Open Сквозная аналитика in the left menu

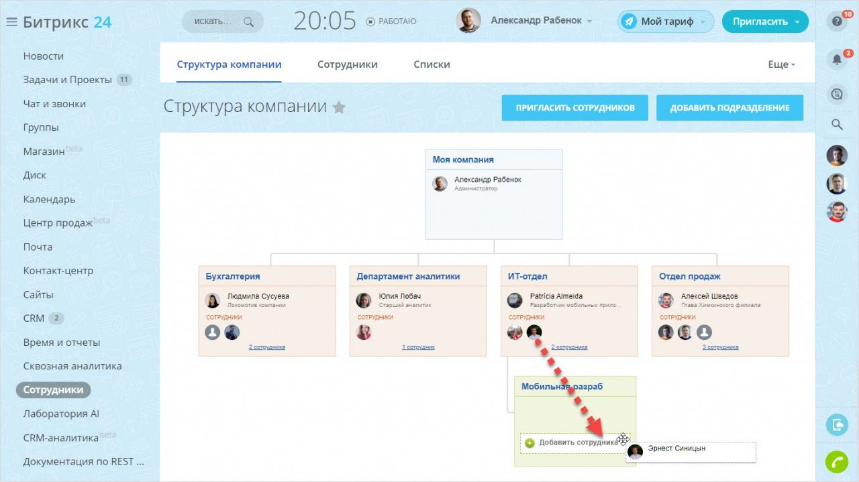click(72, 366)
